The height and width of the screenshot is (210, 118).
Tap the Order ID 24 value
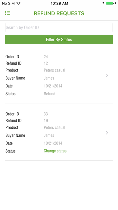(46, 57)
